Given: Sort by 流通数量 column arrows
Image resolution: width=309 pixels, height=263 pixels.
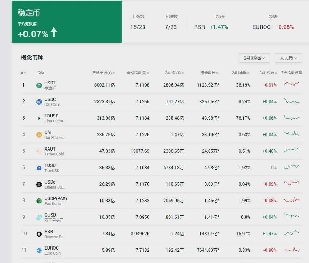Looking at the screenshot, I should tap(217, 73).
